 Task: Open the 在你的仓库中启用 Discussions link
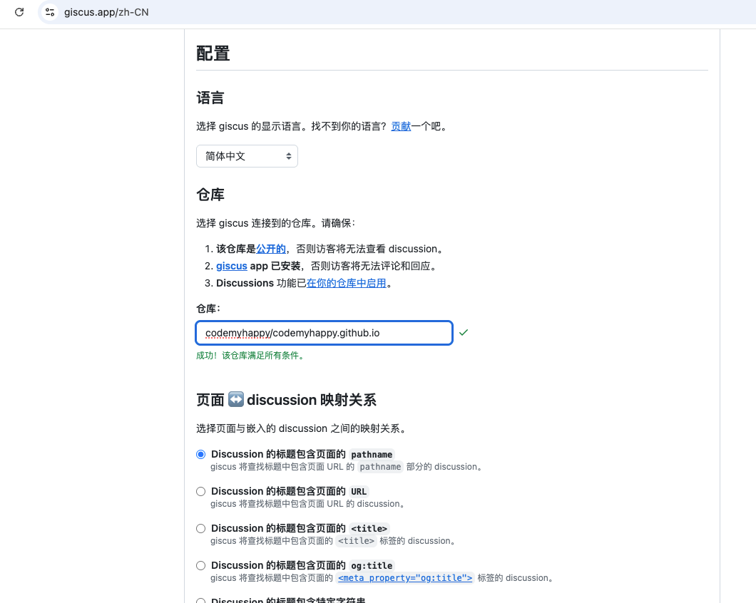pyautogui.click(x=346, y=283)
